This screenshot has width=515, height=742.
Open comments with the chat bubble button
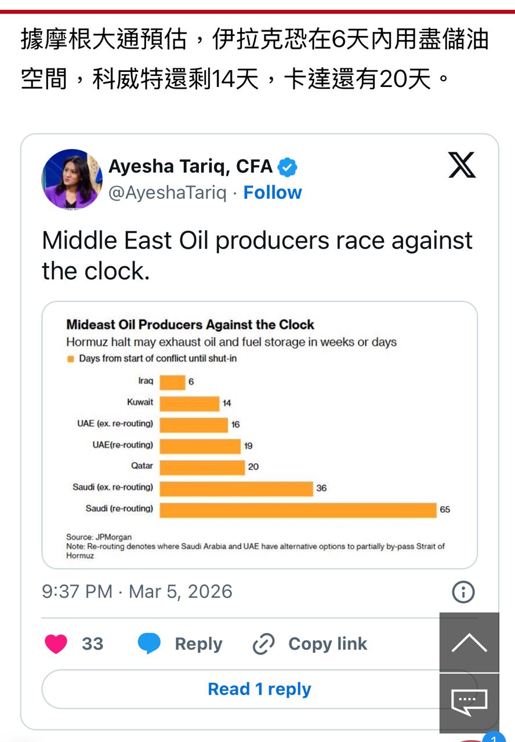click(x=469, y=702)
